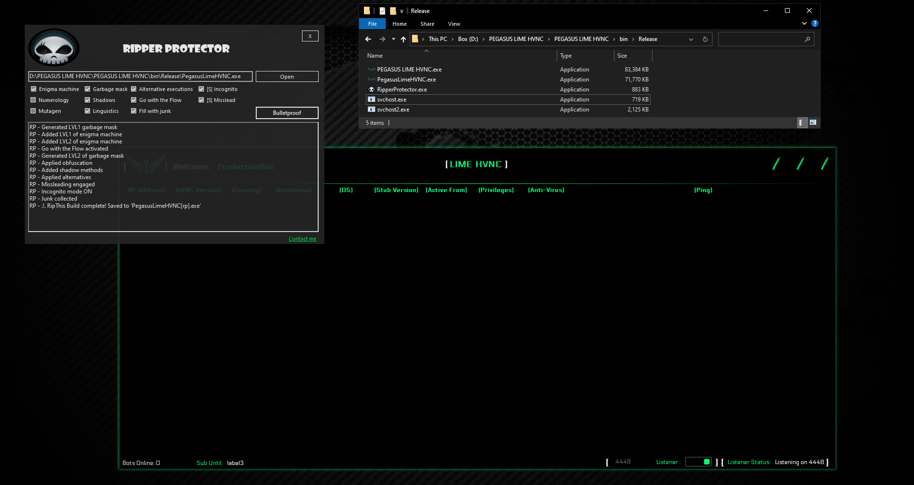This screenshot has width=914, height=485.
Task: Go back using the Explorer back arrow
Action: 368,39
